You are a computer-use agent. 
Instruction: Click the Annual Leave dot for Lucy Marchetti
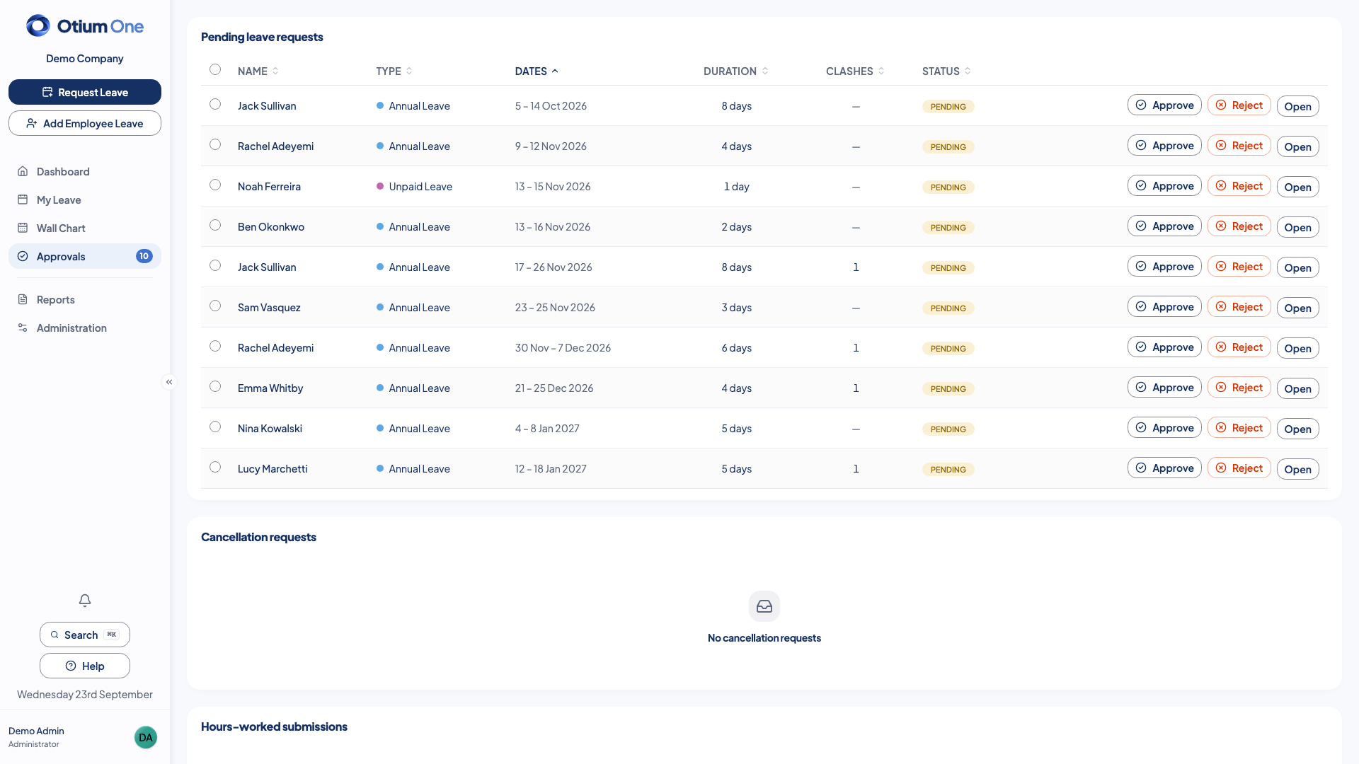pos(380,468)
